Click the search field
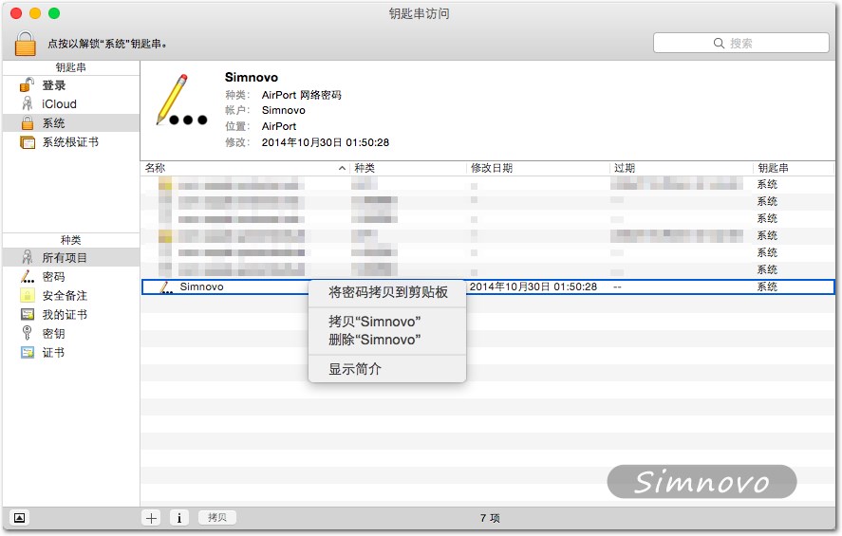The width and height of the screenshot is (842, 536). point(740,43)
